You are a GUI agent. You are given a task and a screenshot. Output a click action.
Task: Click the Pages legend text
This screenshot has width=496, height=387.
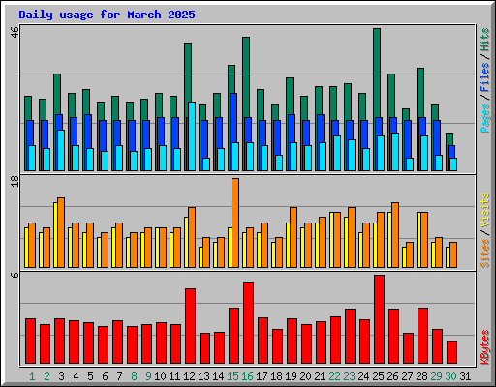(485, 118)
